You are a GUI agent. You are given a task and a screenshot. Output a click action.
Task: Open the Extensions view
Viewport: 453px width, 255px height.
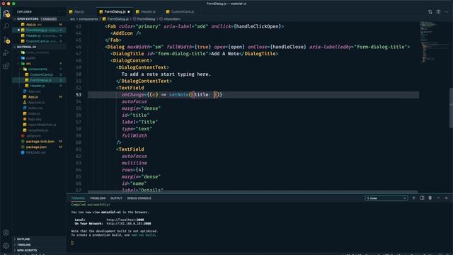click(6, 66)
